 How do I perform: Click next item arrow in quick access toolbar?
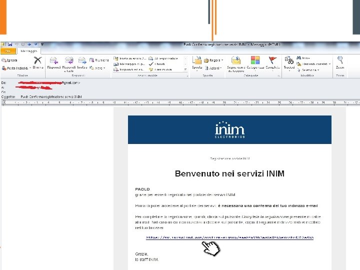point(35,44)
